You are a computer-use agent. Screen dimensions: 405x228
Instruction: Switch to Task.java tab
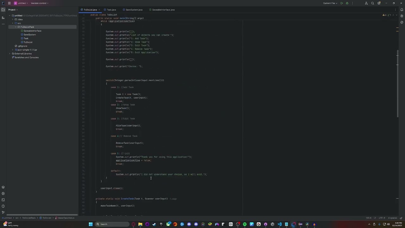110,9
